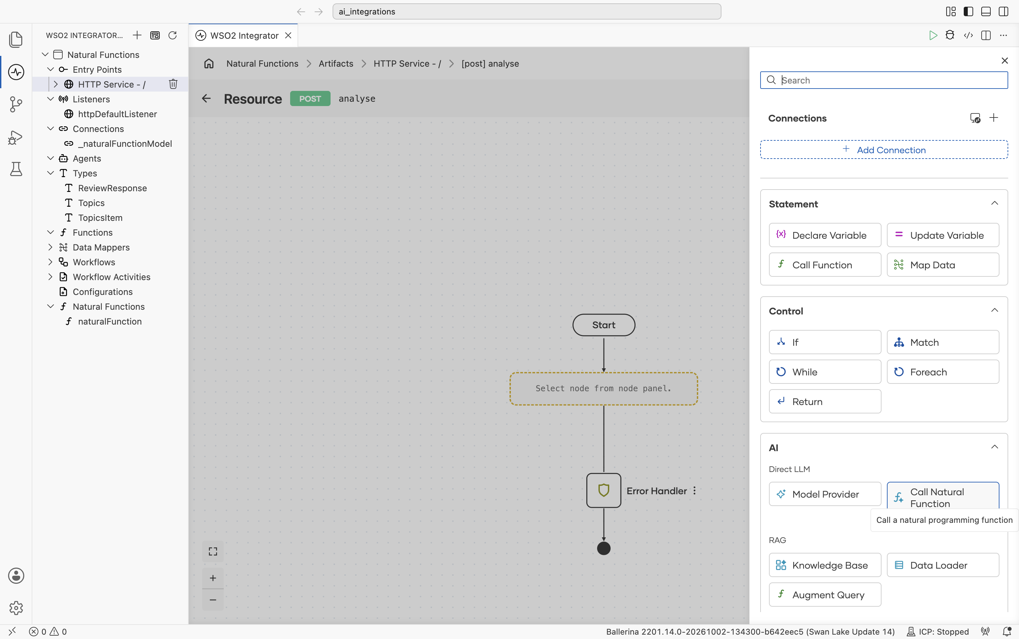Open the Testing flask view
This screenshot has height=639, width=1019.
[x=16, y=169]
